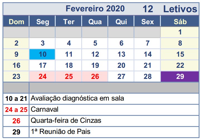Click the 12 Letivos count label
Viewport: 202px width, 140px height.
click(x=170, y=9)
